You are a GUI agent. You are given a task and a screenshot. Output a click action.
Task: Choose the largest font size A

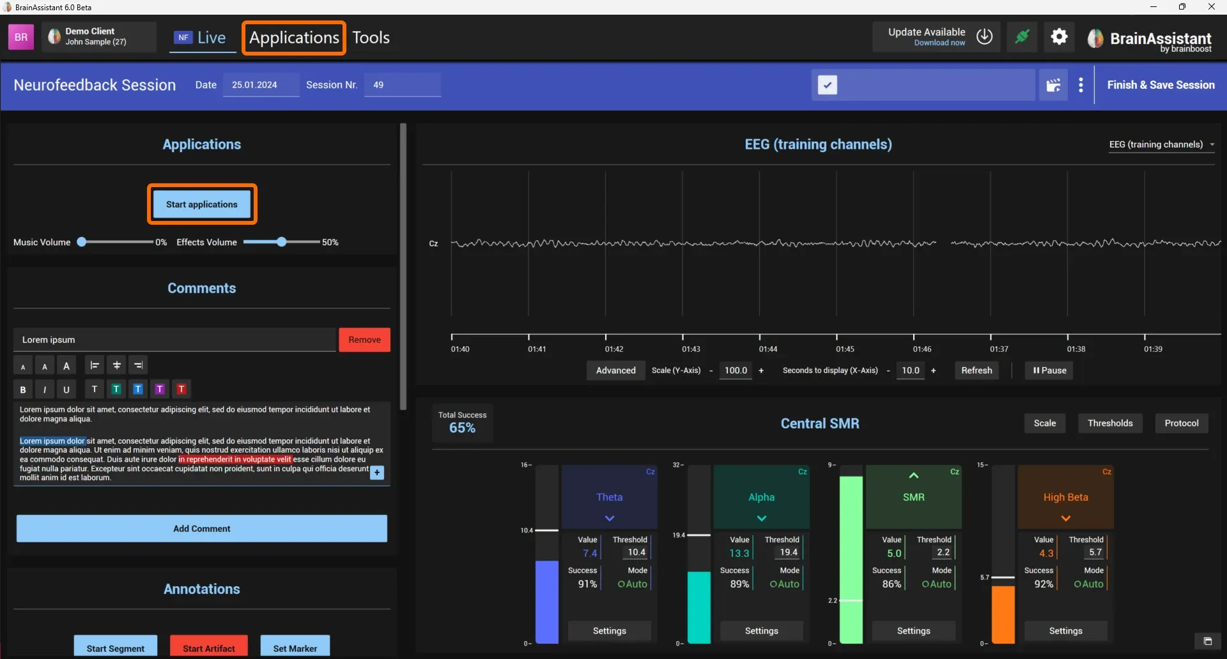click(x=66, y=366)
